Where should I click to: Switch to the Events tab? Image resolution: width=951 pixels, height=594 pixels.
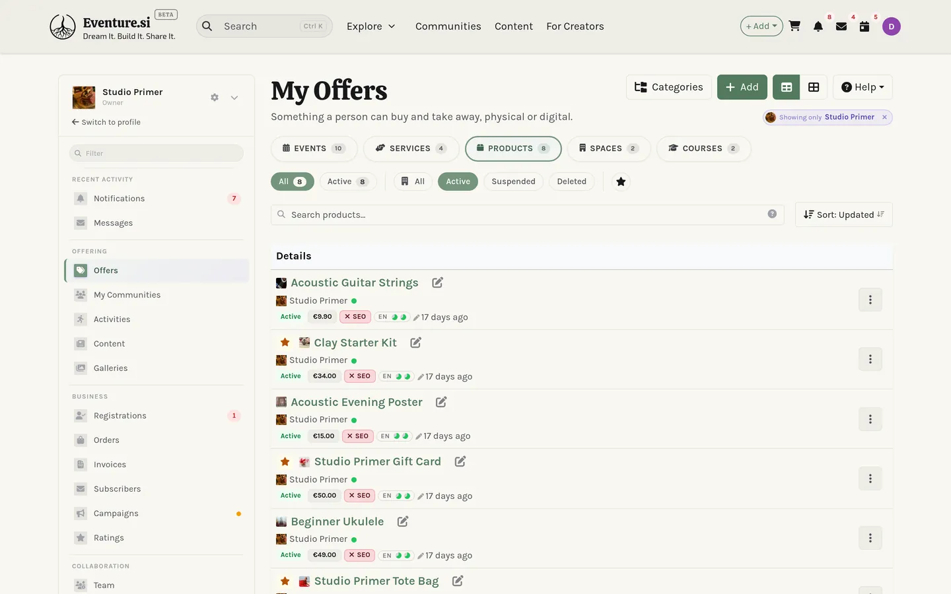click(x=314, y=148)
